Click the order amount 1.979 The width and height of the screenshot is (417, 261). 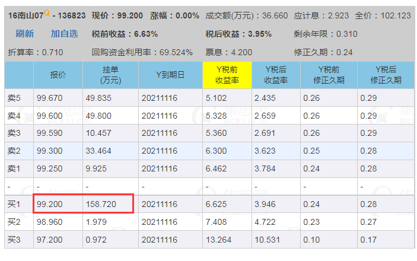[96, 222]
